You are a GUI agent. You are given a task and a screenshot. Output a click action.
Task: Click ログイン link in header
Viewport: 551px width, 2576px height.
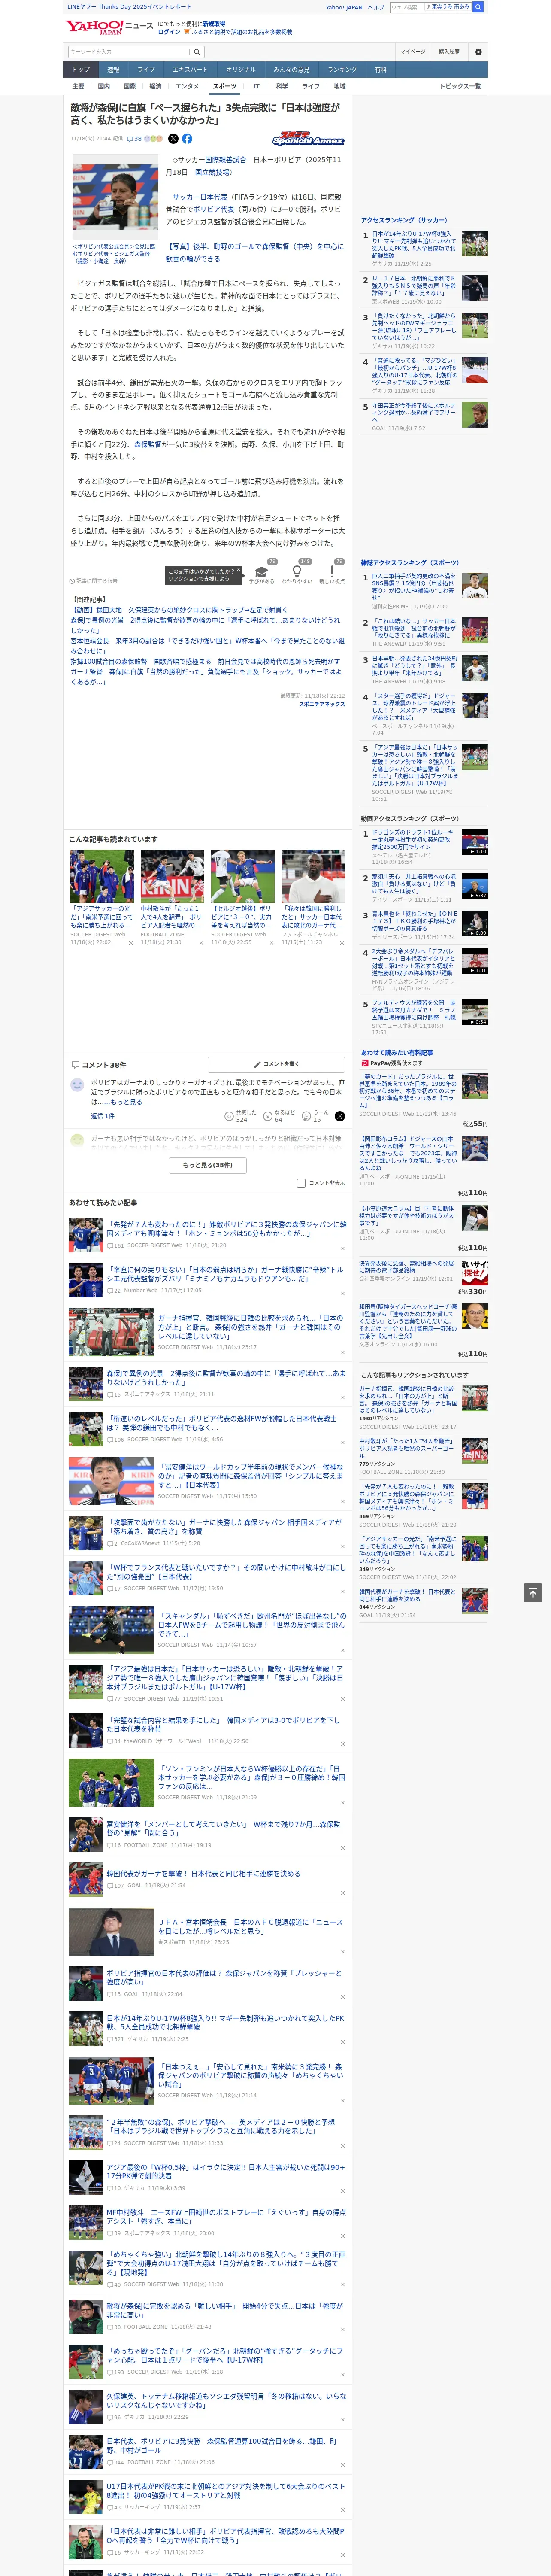click(169, 32)
